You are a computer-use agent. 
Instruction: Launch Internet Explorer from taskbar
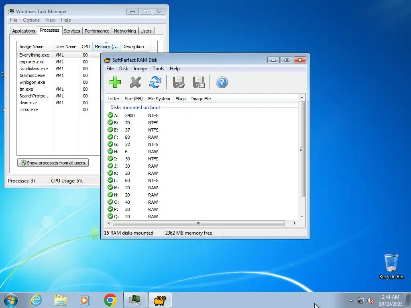coord(36,300)
